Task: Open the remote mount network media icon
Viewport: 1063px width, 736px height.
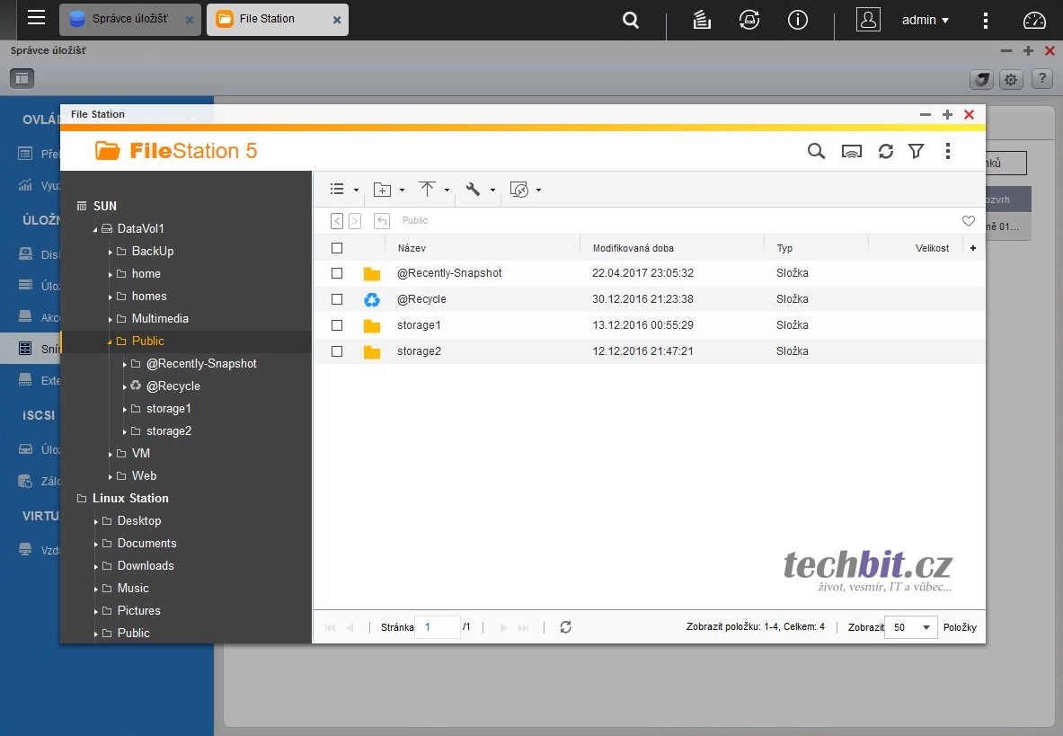Action: tap(851, 151)
